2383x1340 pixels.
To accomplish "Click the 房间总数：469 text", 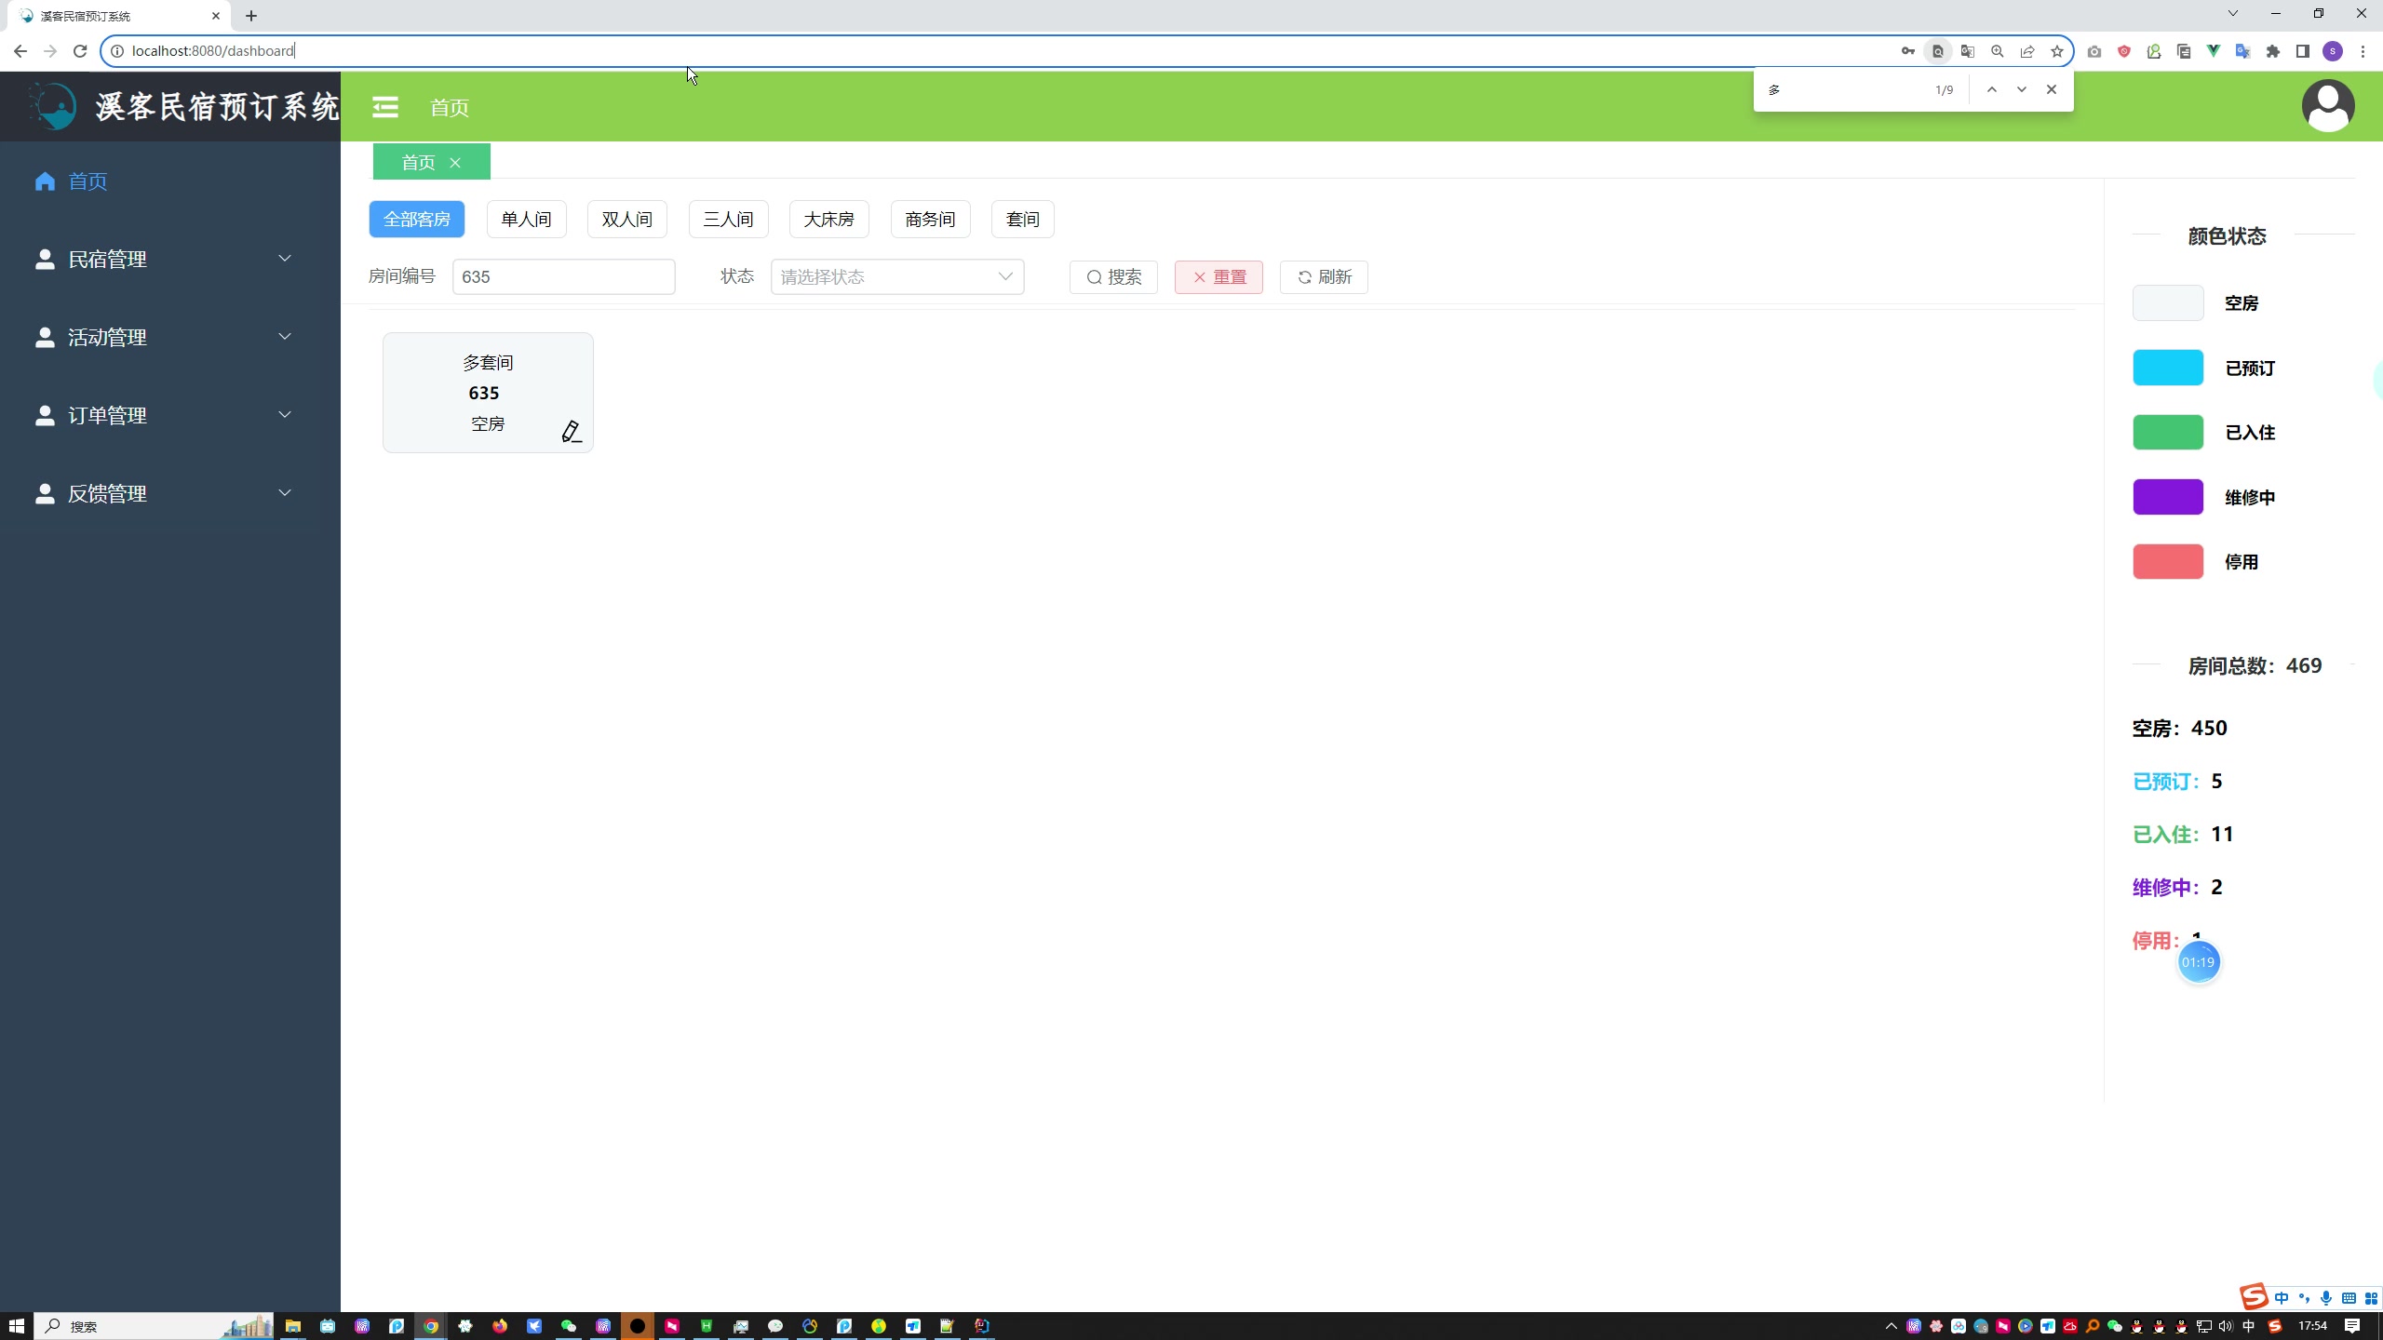I will 2255,665.
